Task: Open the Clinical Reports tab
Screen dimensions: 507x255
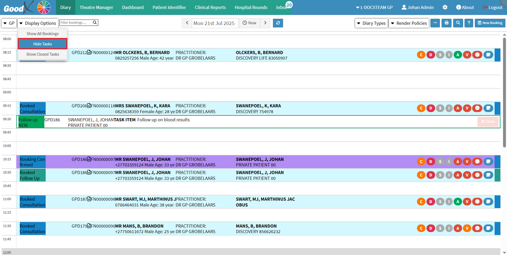Action: 210,7
